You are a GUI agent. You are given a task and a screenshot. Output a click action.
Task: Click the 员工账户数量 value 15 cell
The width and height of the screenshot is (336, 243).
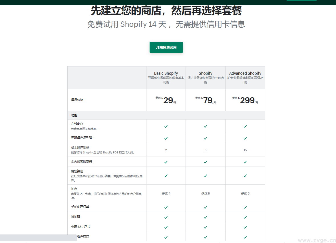point(245,149)
